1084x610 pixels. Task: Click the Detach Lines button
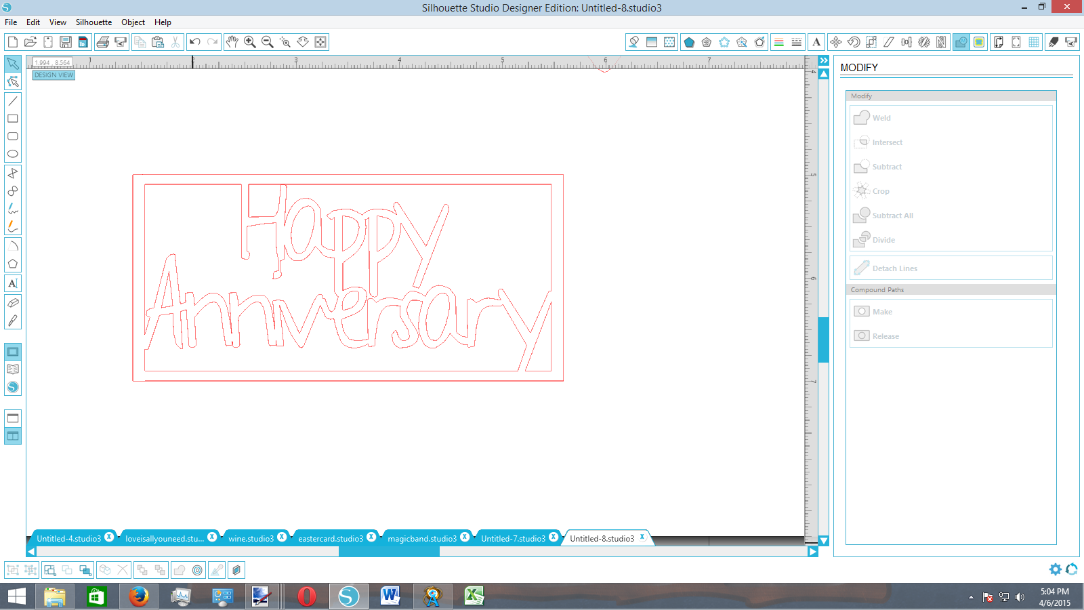[951, 268]
